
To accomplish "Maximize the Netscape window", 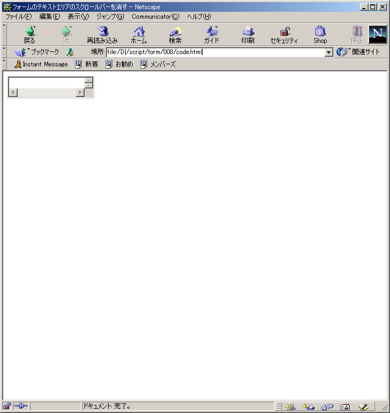I will [x=373, y=7].
